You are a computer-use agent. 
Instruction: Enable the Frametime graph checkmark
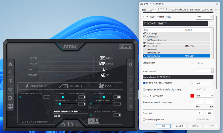(x=144, y=49)
